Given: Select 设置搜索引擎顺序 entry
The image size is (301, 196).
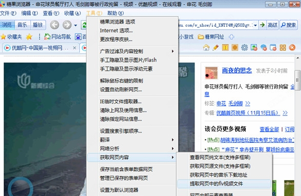Looking at the screenshot, I should pyautogui.click(x=132, y=131).
